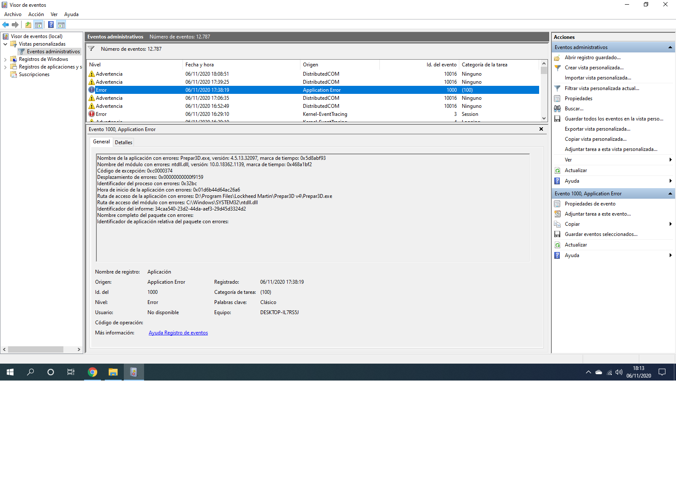This screenshot has width=676, height=482.
Task: Click Adjuntar tarea a esta vista personalizada...
Action: (x=611, y=149)
